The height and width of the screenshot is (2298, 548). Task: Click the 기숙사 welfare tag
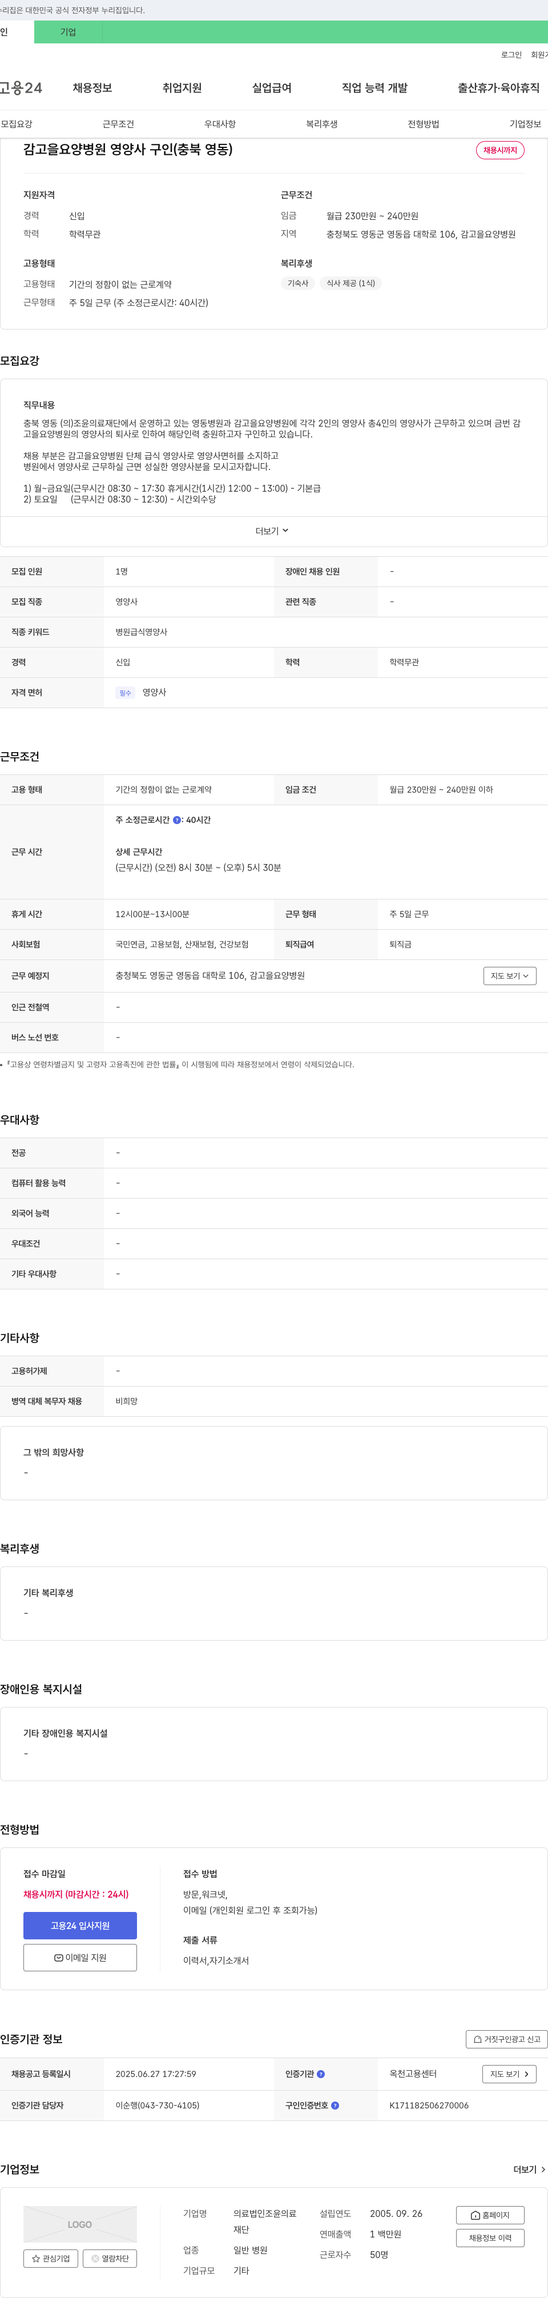[x=297, y=283]
